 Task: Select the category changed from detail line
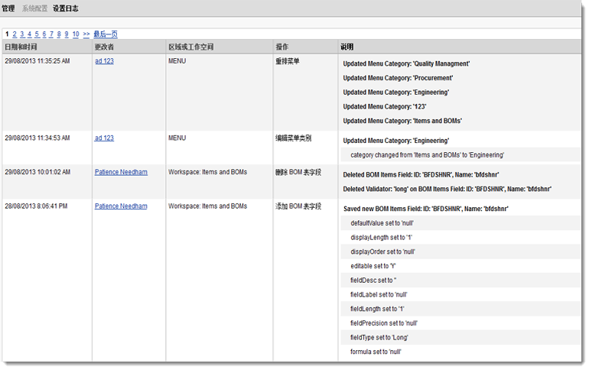(427, 155)
